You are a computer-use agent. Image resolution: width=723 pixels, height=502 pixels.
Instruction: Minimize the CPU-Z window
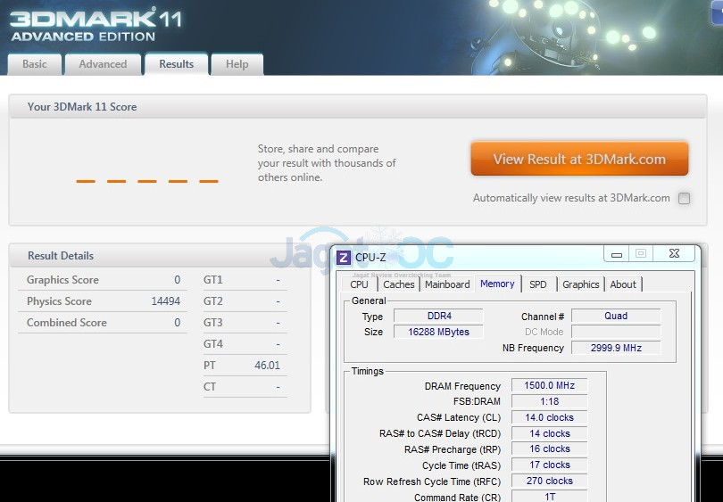click(x=616, y=254)
